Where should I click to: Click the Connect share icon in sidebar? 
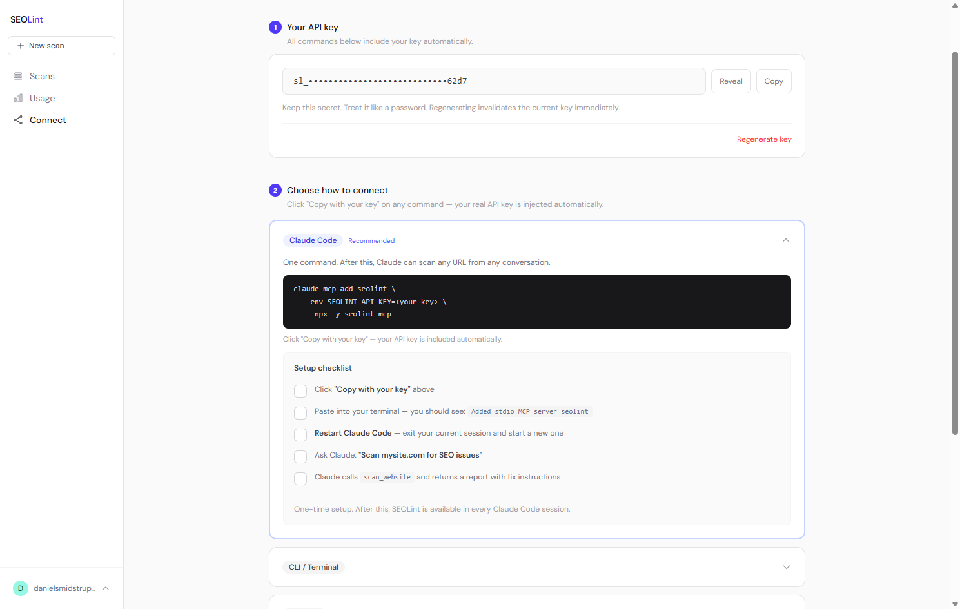click(x=18, y=120)
